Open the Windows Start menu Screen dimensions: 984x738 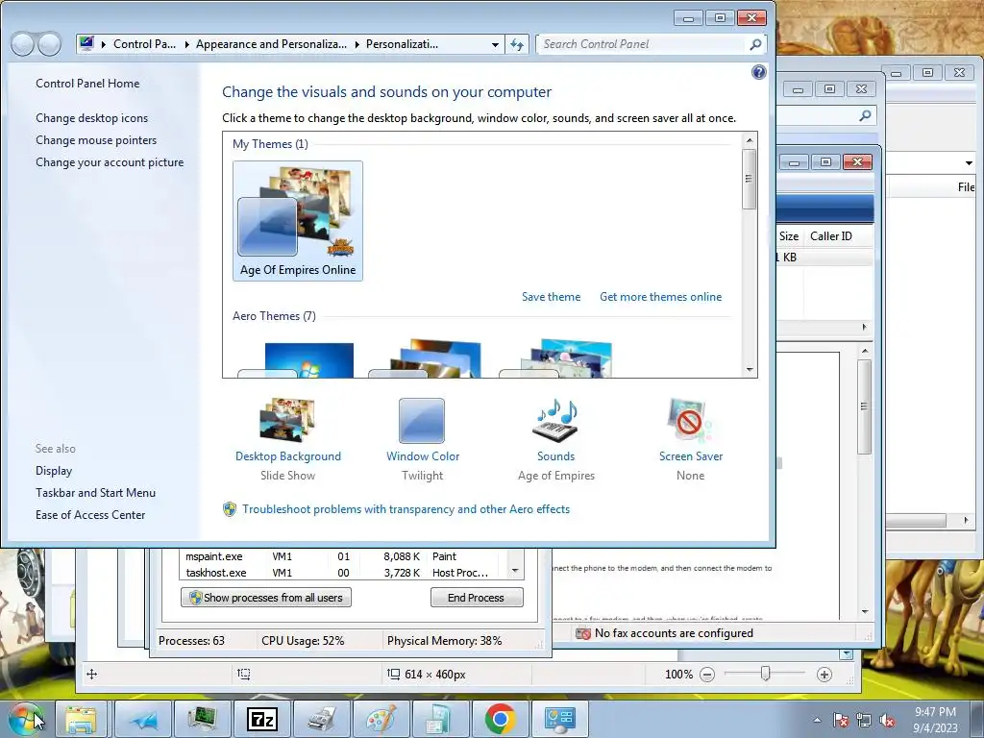point(26,719)
